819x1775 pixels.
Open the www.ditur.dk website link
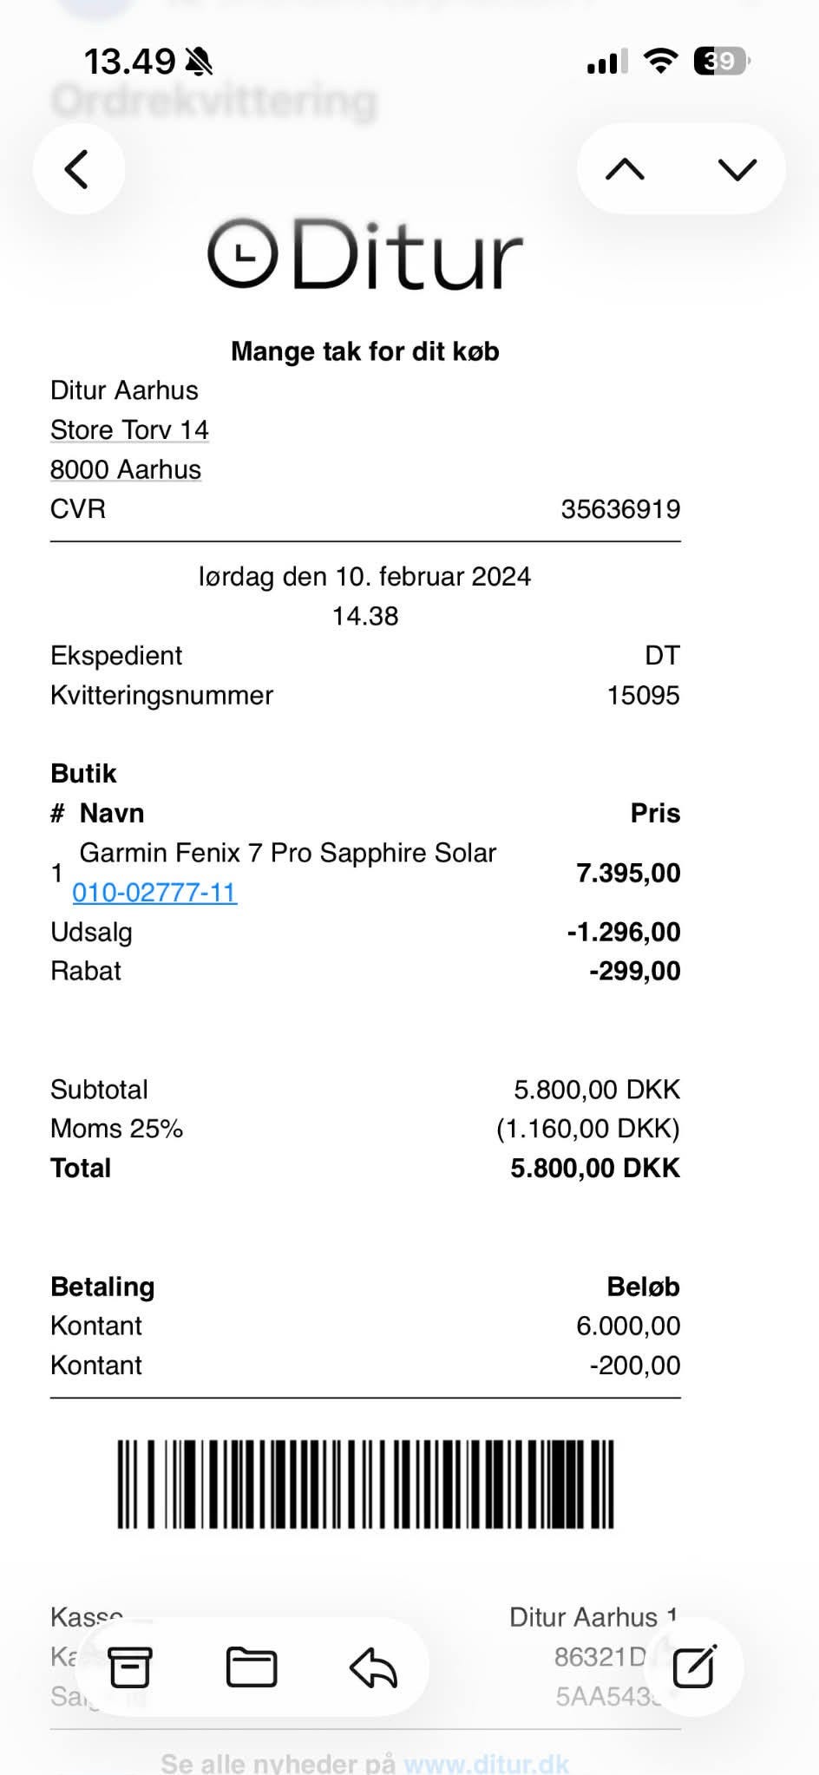(x=486, y=1763)
